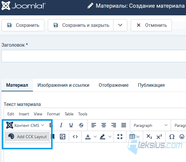
Task: Expand the save options dropdown arrow
Action: click(120, 25)
